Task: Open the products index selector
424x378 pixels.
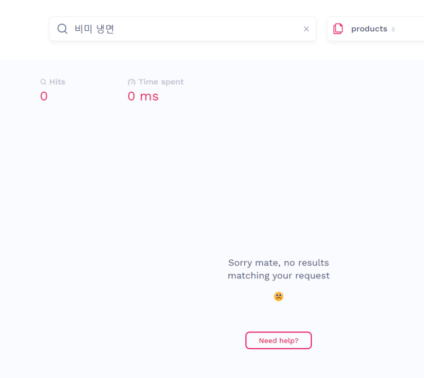Action: (369, 29)
